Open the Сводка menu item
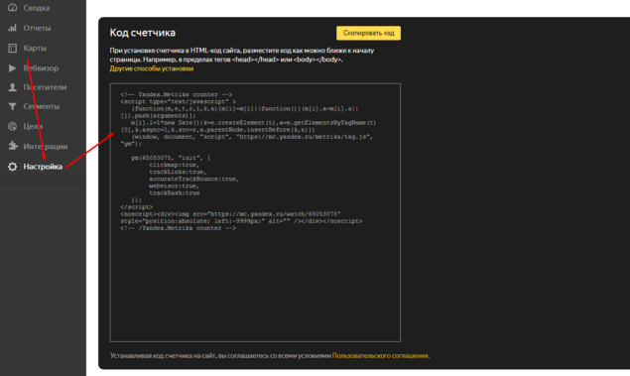Viewport: 630px width, 376px height. pyautogui.click(x=36, y=8)
